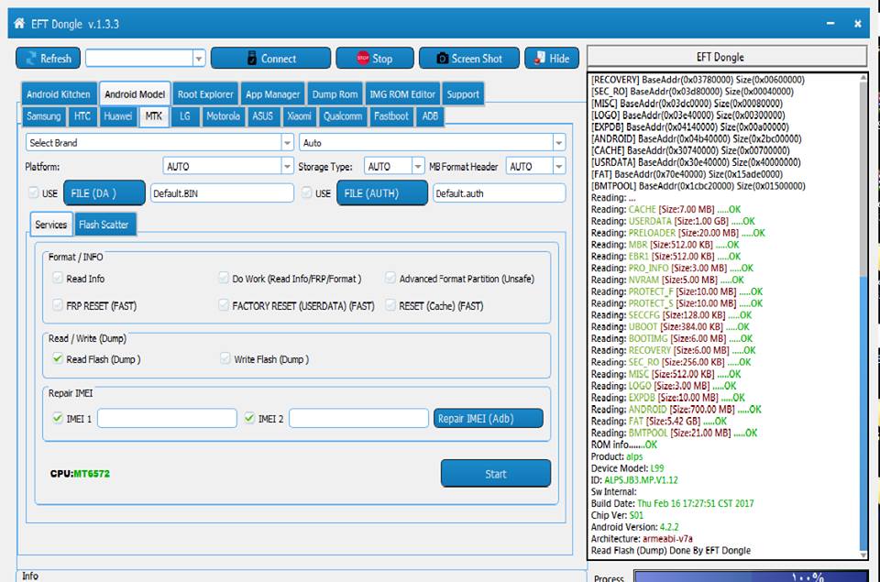Enable USE checkbox for FILE (AUTH)
Screen dimensions: 880x582
tap(306, 192)
